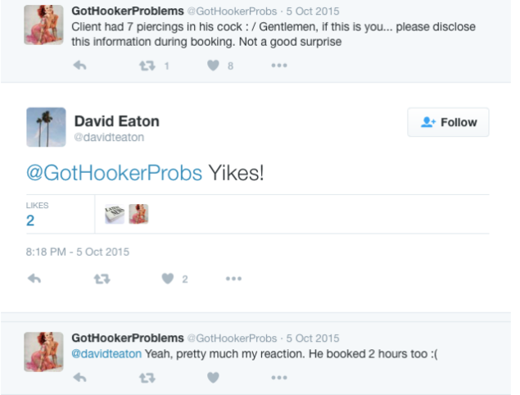520x395 pixels.
Task: Open more options on the top tweet
Action: [279, 66]
